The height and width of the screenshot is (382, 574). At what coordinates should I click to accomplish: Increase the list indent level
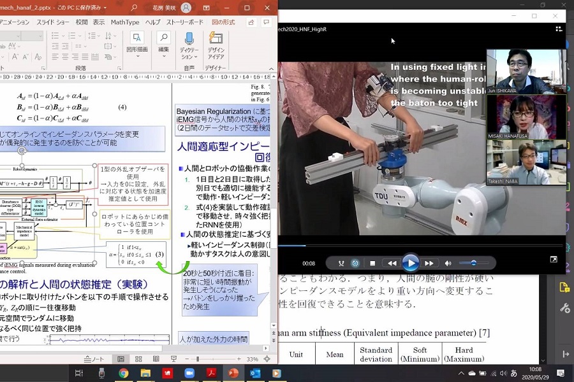(x=65, y=46)
